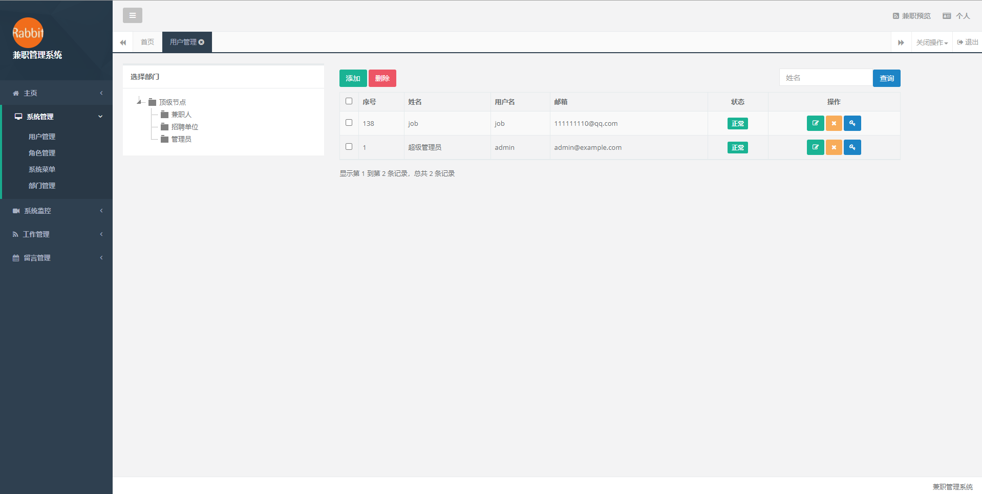Click the 正常 status badge of job
Viewport: 982px width, 494px height.
738,124
